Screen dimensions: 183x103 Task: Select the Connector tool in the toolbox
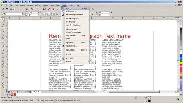click(x=3, y=68)
